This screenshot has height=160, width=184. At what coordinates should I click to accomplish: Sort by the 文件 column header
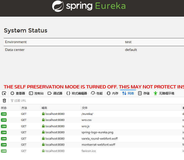(131, 108)
